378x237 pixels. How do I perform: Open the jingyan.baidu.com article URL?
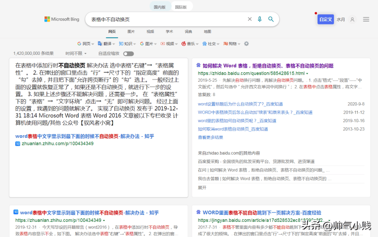pyautogui.click(x=262, y=220)
